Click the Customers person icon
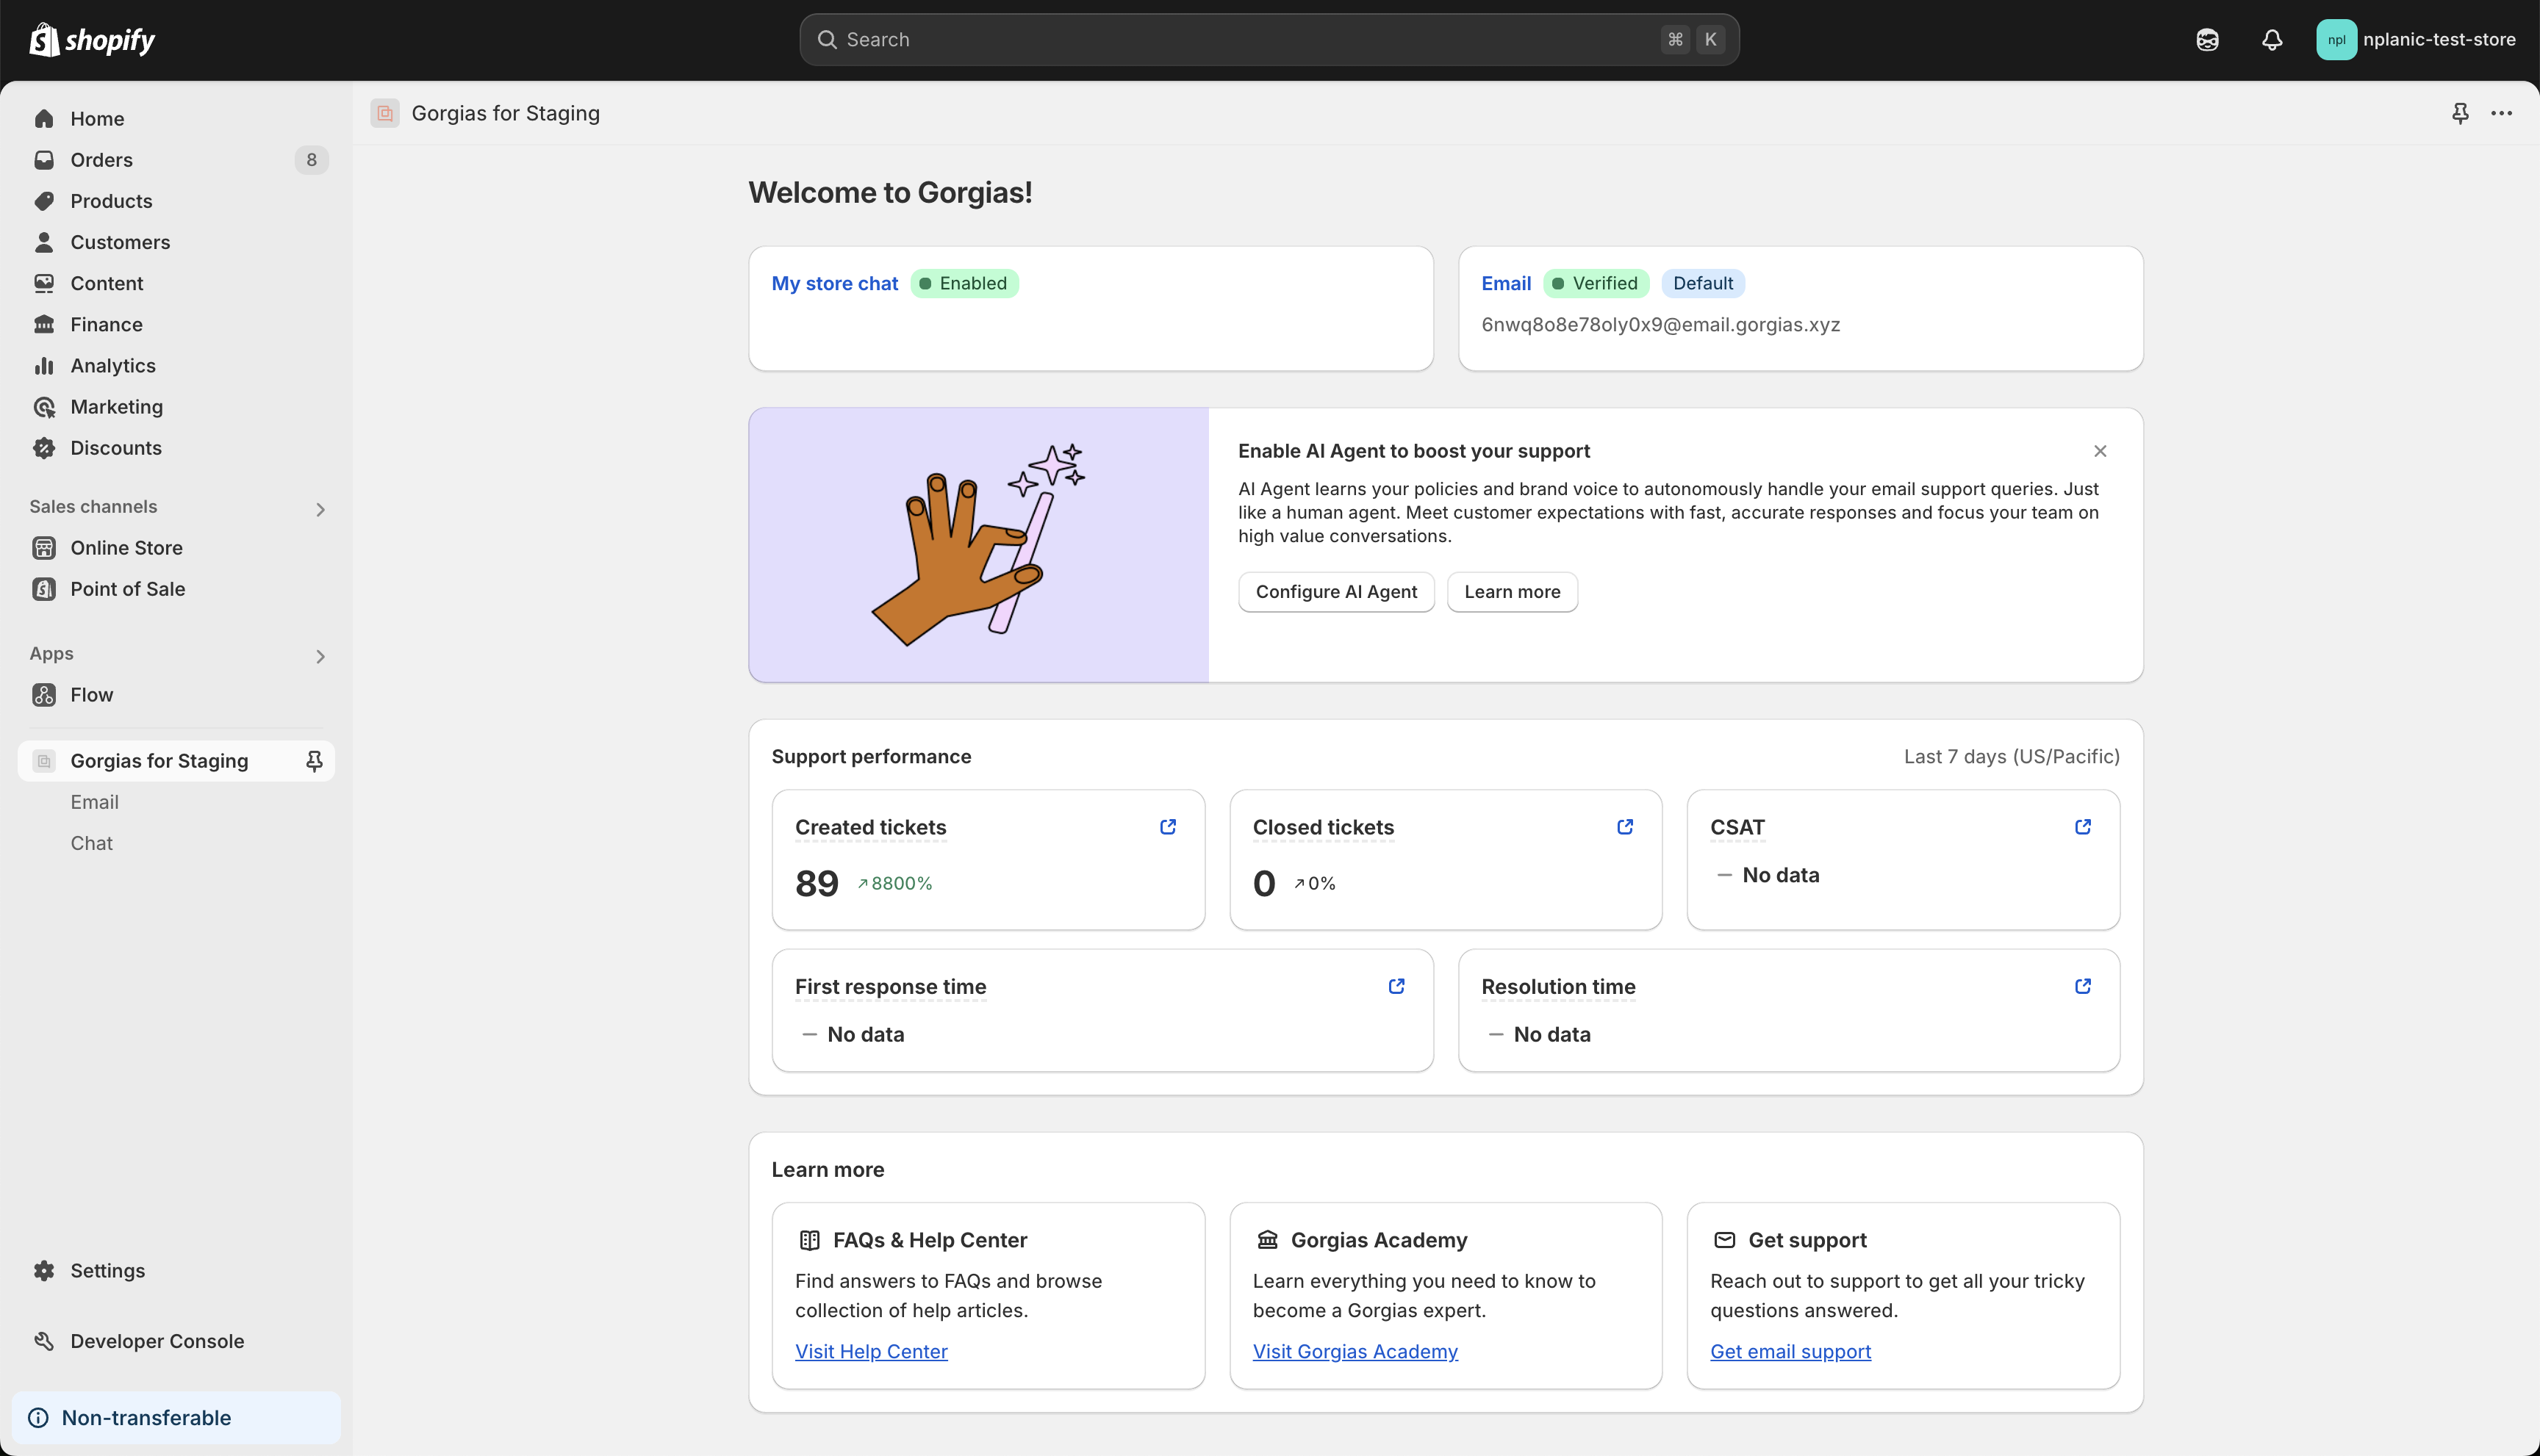Image resolution: width=2540 pixels, height=1456 pixels. (44, 242)
